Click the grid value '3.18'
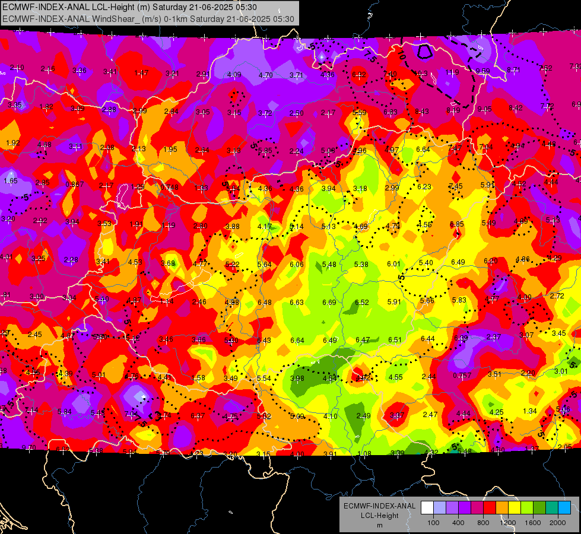The height and width of the screenshot is (534, 581). tap(360, 188)
